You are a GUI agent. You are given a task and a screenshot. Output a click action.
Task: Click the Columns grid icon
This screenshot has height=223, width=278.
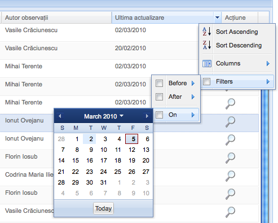tap(207, 64)
